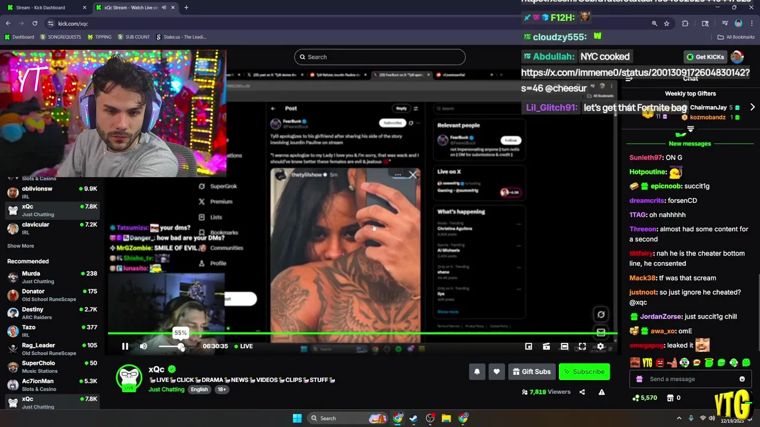Mute the stream volume speaker icon

(x=143, y=346)
